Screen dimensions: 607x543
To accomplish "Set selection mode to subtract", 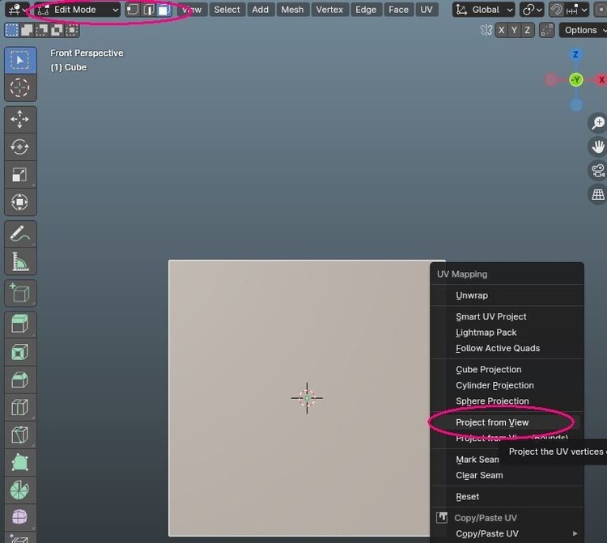I will pos(42,30).
